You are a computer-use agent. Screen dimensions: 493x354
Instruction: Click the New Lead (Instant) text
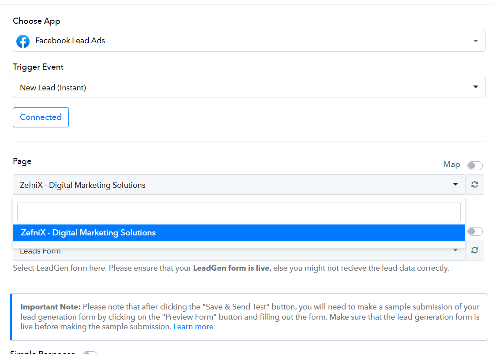click(53, 88)
